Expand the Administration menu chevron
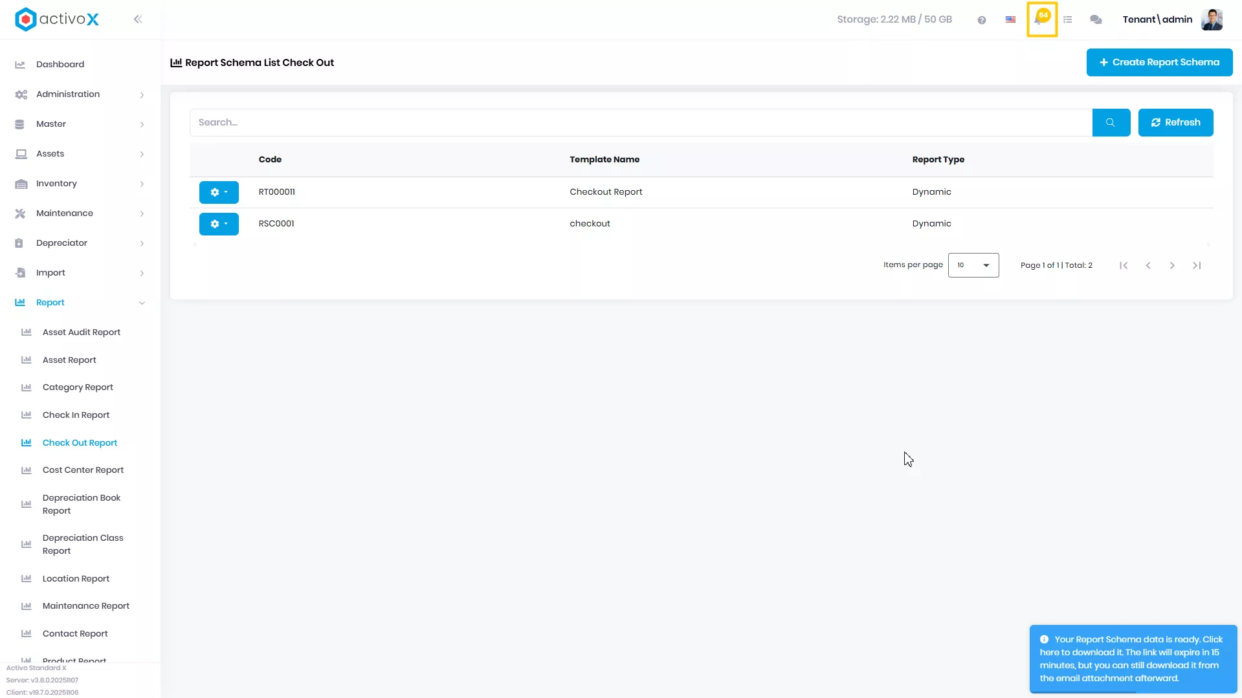Screen dimensions: 1242x698 pyautogui.click(x=142, y=95)
